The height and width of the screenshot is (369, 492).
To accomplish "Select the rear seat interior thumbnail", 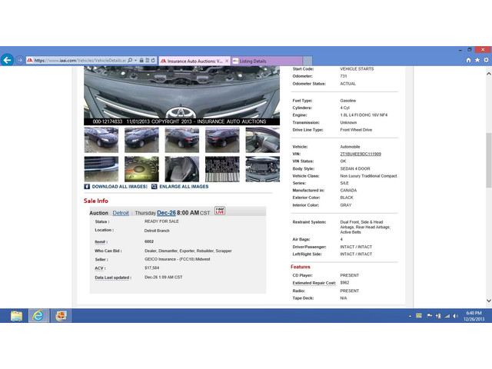I will point(182,169).
